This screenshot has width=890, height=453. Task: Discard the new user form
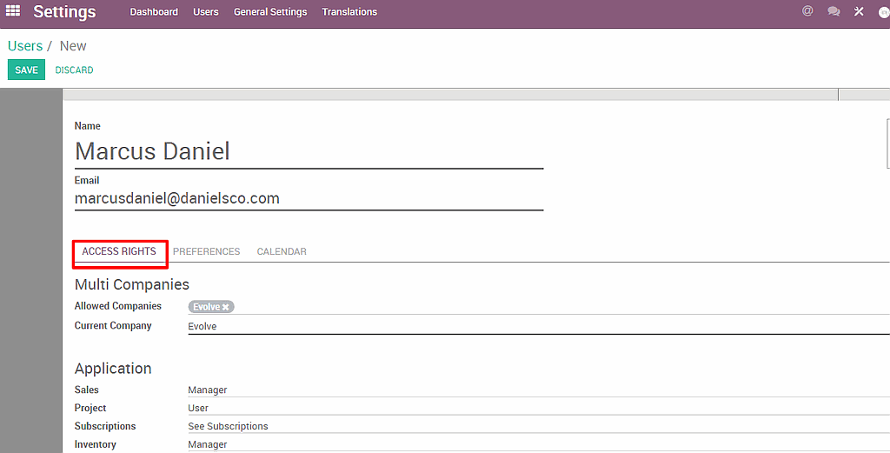click(74, 70)
